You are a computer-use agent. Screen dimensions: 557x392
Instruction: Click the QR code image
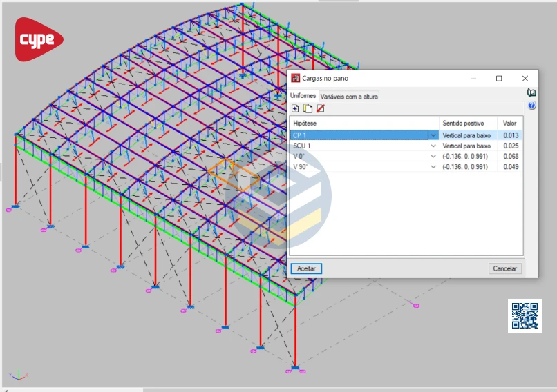[525, 315]
